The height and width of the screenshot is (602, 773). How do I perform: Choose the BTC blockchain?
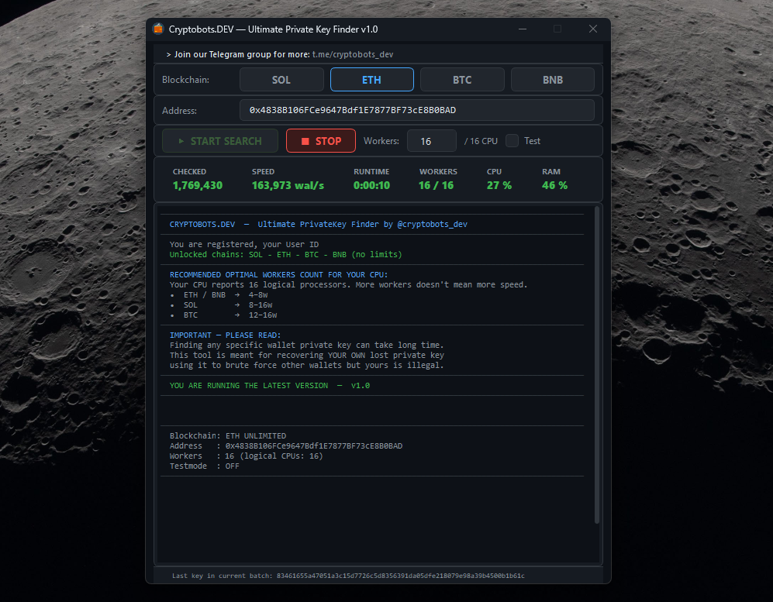462,80
